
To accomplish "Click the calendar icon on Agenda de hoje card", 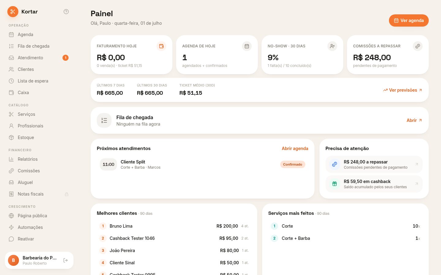I will [x=247, y=46].
